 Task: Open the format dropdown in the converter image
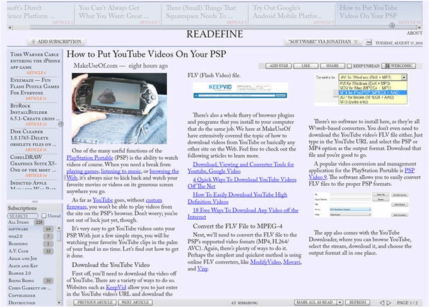click(404, 78)
